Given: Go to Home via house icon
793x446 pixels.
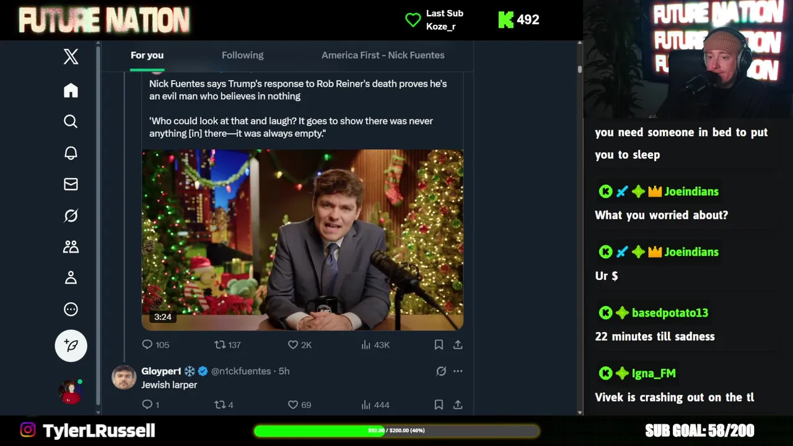Looking at the screenshot, I should pos(71,90).
